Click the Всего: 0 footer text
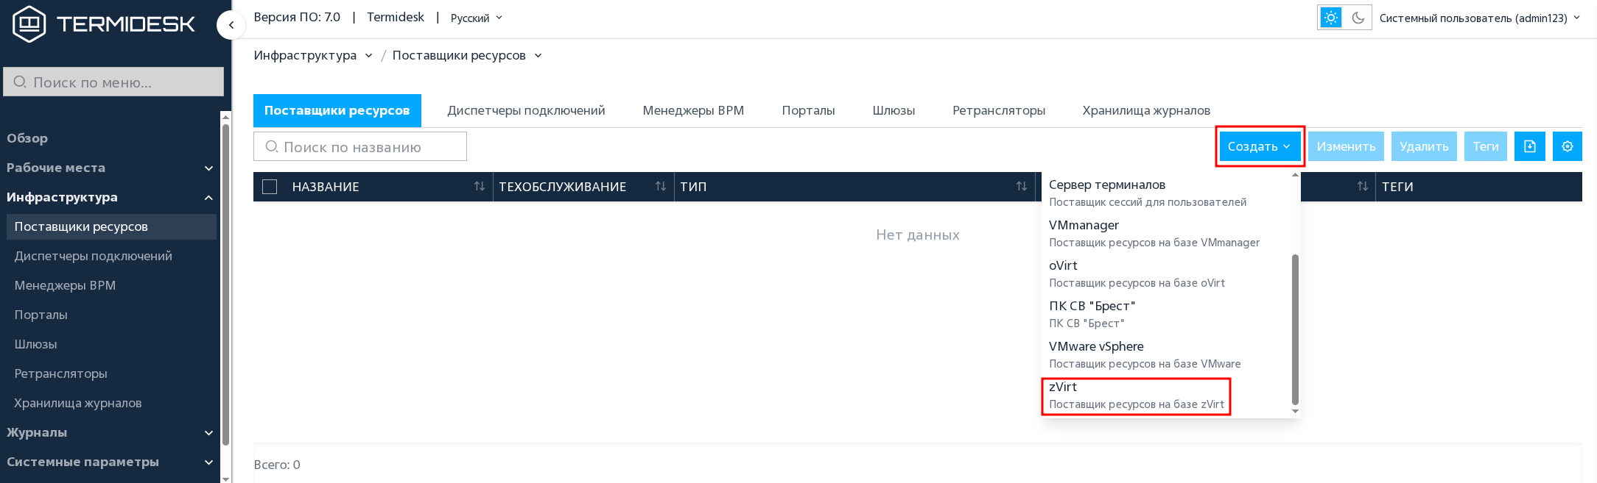Viewport: 1597px width, 483px height. point(277,465)
